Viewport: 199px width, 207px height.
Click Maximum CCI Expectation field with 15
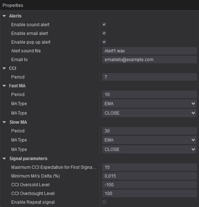(x=149, y=167)
